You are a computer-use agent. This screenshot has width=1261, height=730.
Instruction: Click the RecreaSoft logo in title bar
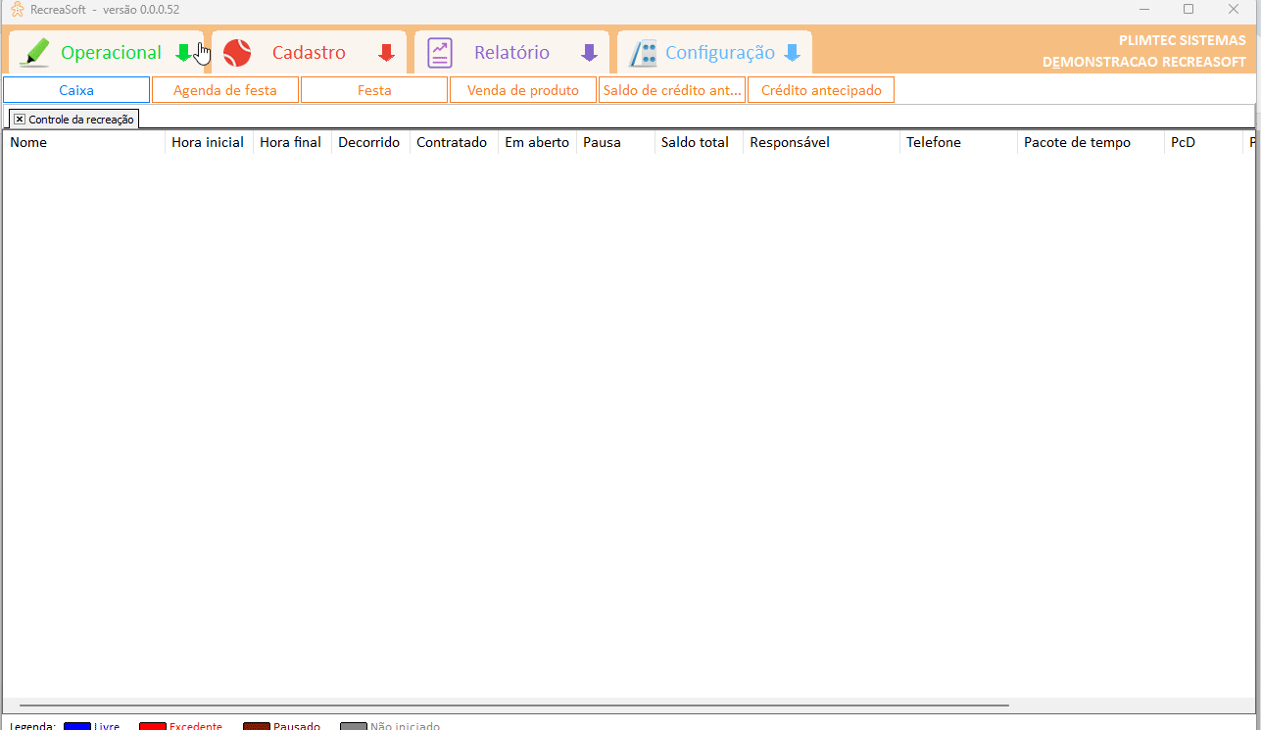[x=17, y=9]
